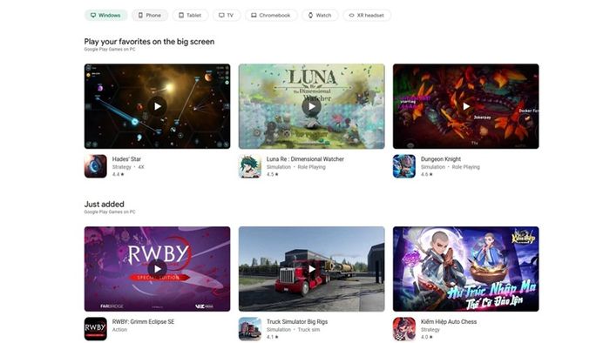Switch to the Phone device filter
The image size is (610, 343).
pyautogui.click(x=150, y=15)
